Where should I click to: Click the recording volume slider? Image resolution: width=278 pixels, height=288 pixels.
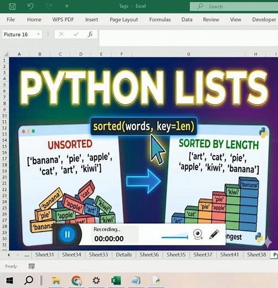pyautogui.click(x=174, y=237)
